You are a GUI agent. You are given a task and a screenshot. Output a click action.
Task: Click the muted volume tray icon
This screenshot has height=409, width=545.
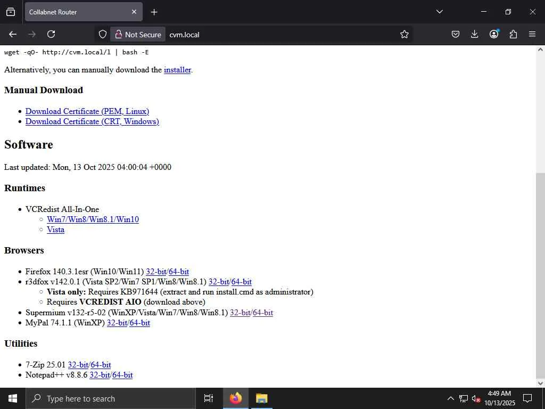[476, 398]
